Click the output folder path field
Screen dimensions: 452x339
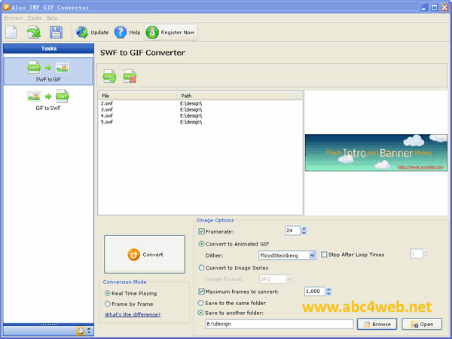(x=279, y=324)
